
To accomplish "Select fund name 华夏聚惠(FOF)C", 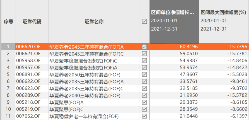I will tap(66, 109).
